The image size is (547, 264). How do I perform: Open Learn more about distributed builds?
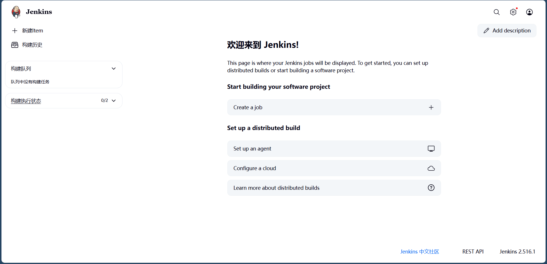pos(334,188)
